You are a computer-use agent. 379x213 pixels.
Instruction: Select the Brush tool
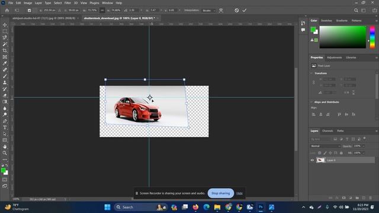pos(5,76)
